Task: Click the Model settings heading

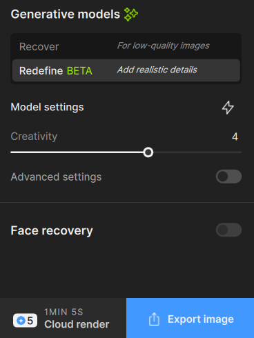Action: [47, 107]
